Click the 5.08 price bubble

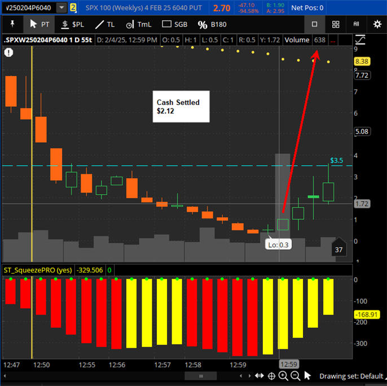coord(362,131)
